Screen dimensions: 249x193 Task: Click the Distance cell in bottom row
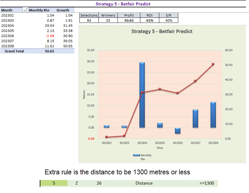[x=144, y=183]
